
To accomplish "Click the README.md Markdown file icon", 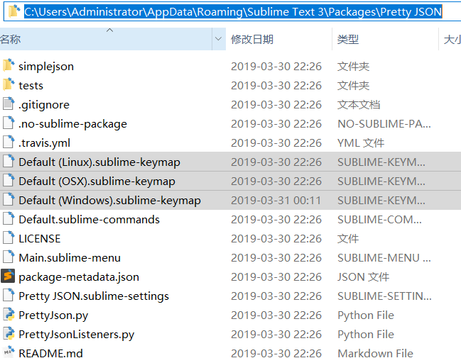I will point(9,353).
